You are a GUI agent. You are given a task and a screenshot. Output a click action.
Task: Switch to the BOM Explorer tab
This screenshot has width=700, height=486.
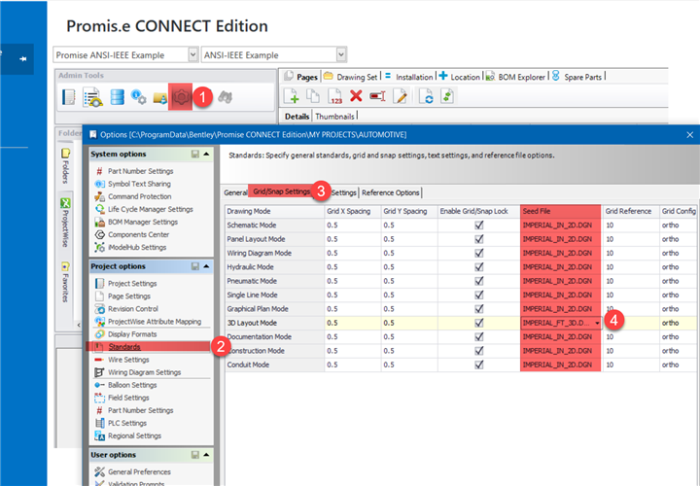click(516, 77)
